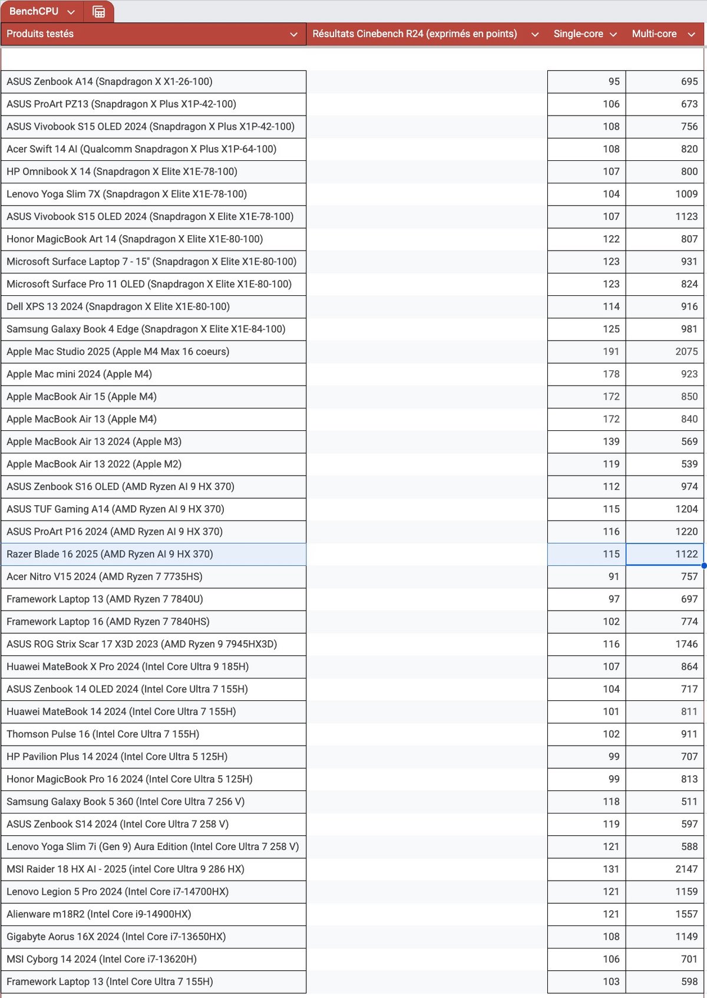This screenshot has height=998, width=707.
Task: Select the Microsoft Surface Laptop 7 cell
Action: click(153, 262)
